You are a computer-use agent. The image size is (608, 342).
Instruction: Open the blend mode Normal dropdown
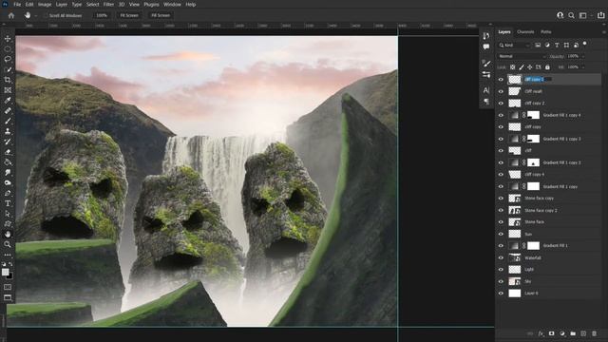click(522, 56)
